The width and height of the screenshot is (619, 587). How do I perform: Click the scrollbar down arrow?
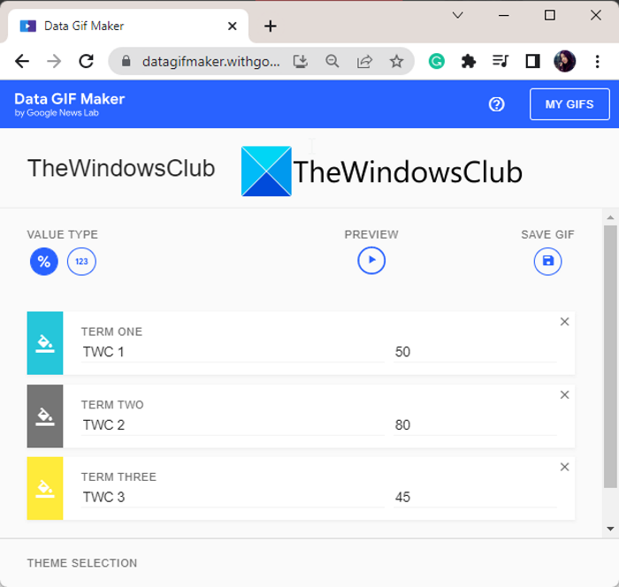[611, 529]
